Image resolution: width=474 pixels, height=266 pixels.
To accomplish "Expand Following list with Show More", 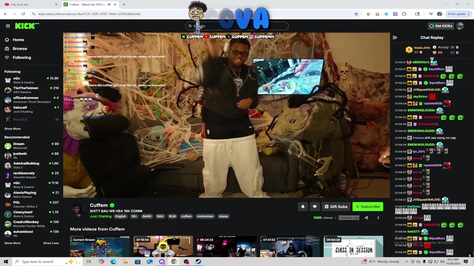I will point(12,129).
